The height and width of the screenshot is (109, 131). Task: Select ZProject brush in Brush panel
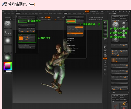[x=124, y=24]
